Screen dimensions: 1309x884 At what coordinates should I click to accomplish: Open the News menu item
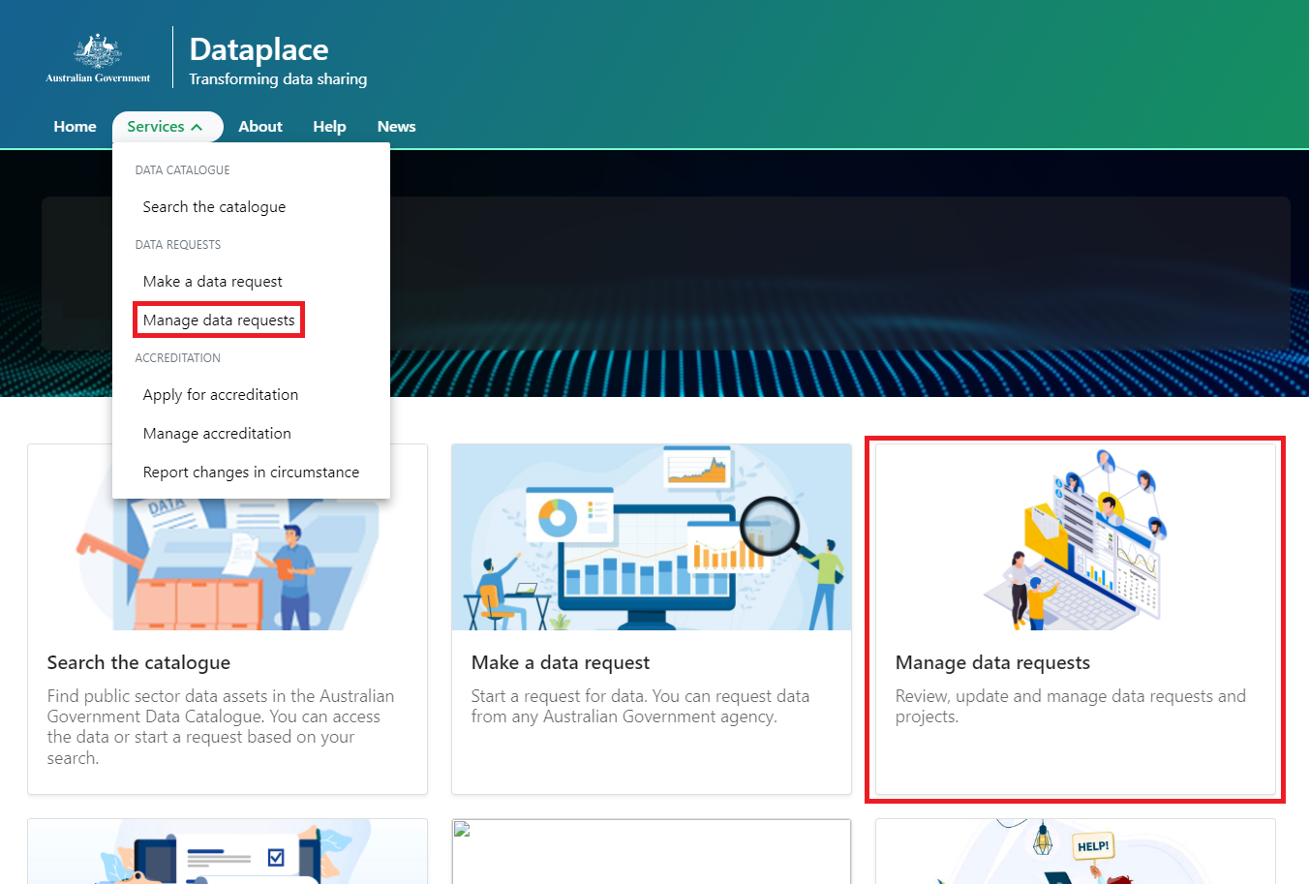point(396,127)
